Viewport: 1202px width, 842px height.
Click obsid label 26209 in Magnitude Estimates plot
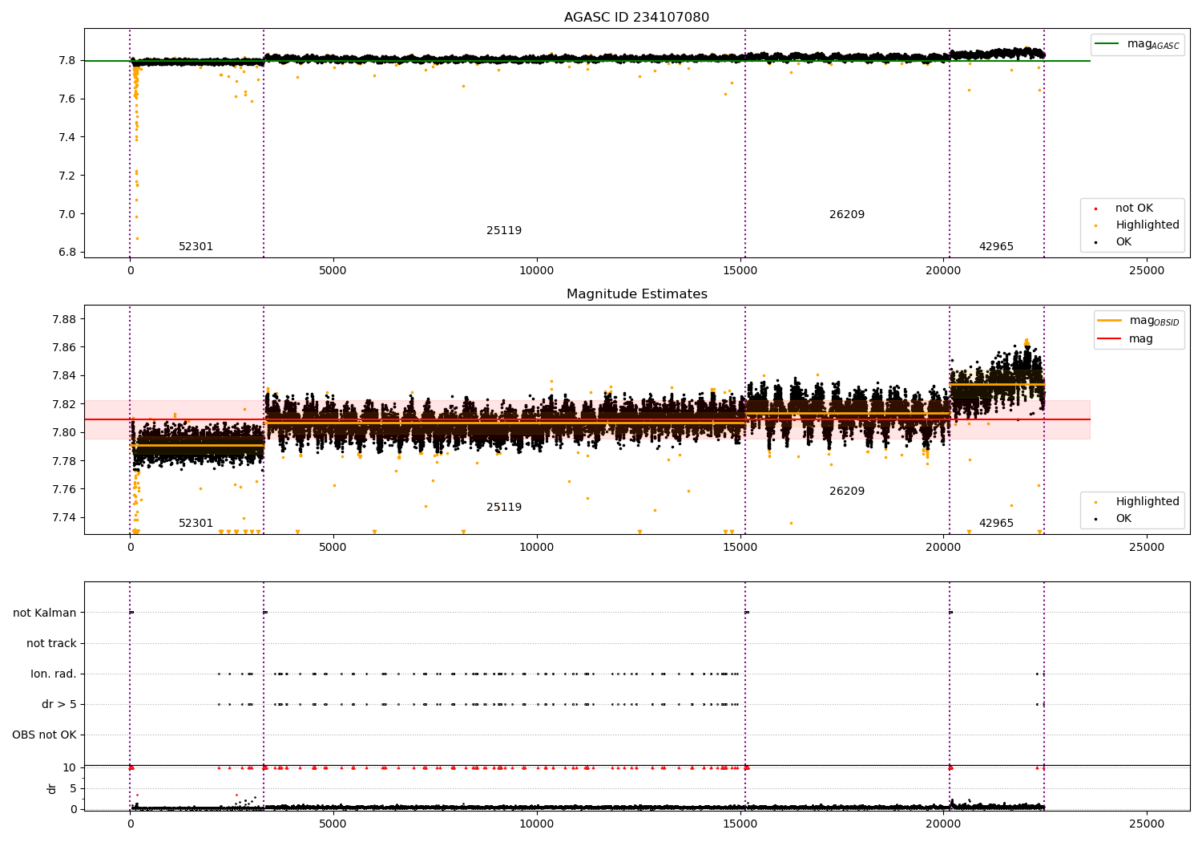pos(847,492)
